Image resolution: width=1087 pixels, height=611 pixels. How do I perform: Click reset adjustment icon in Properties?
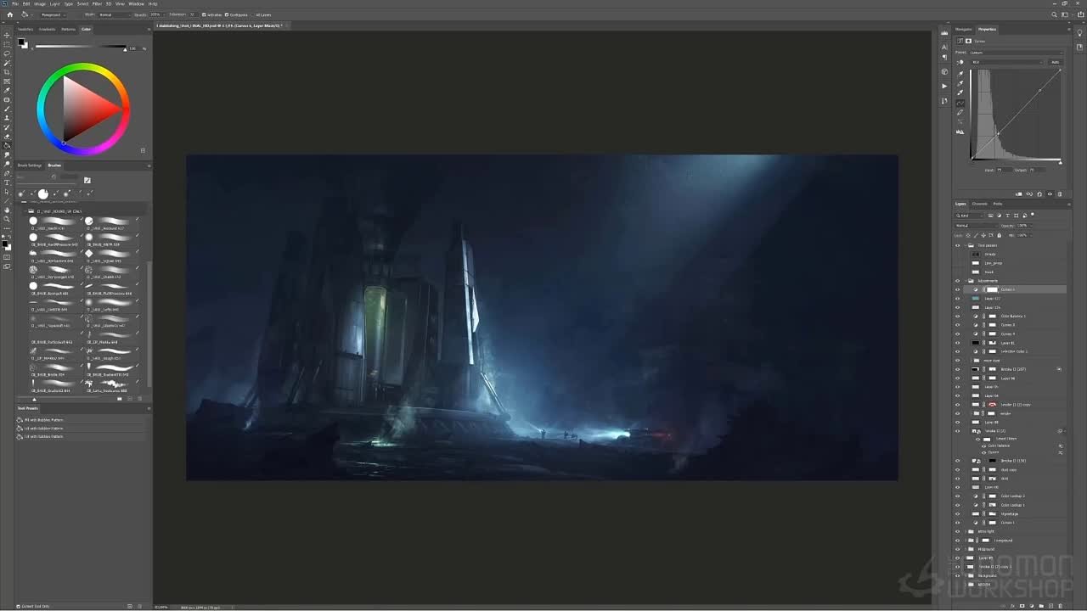pos(1040,193)
